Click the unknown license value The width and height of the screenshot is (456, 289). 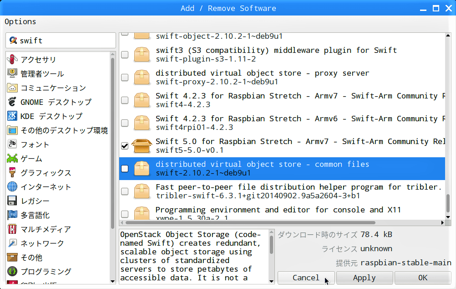(x=376, y=248)
